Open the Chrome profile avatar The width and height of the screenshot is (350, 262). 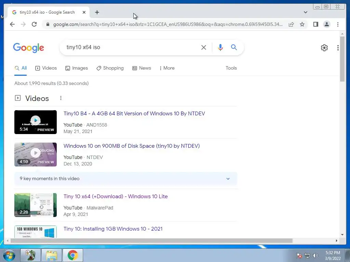click(x=326, y=24)
